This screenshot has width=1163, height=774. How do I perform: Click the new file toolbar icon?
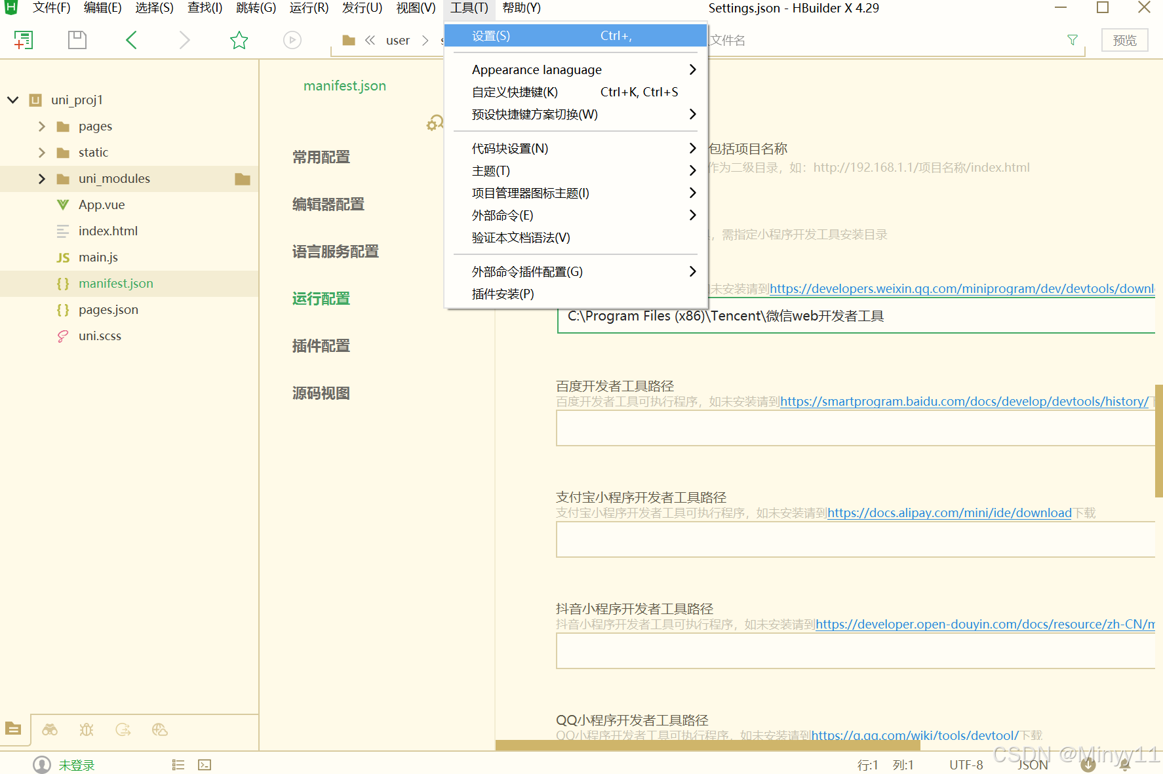pyautogui.click(x=24, y=40)
